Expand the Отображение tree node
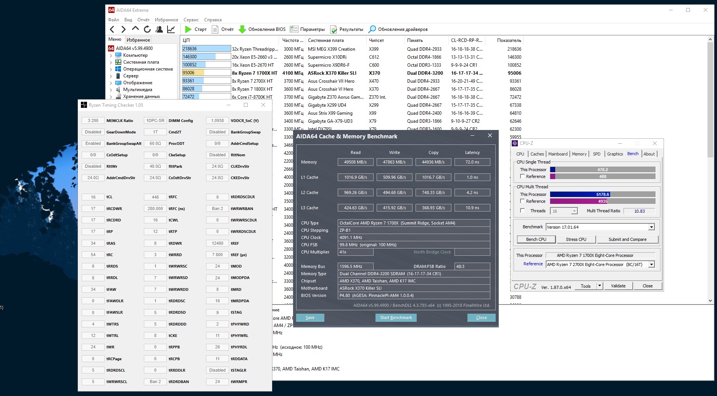 click(111, 83)
